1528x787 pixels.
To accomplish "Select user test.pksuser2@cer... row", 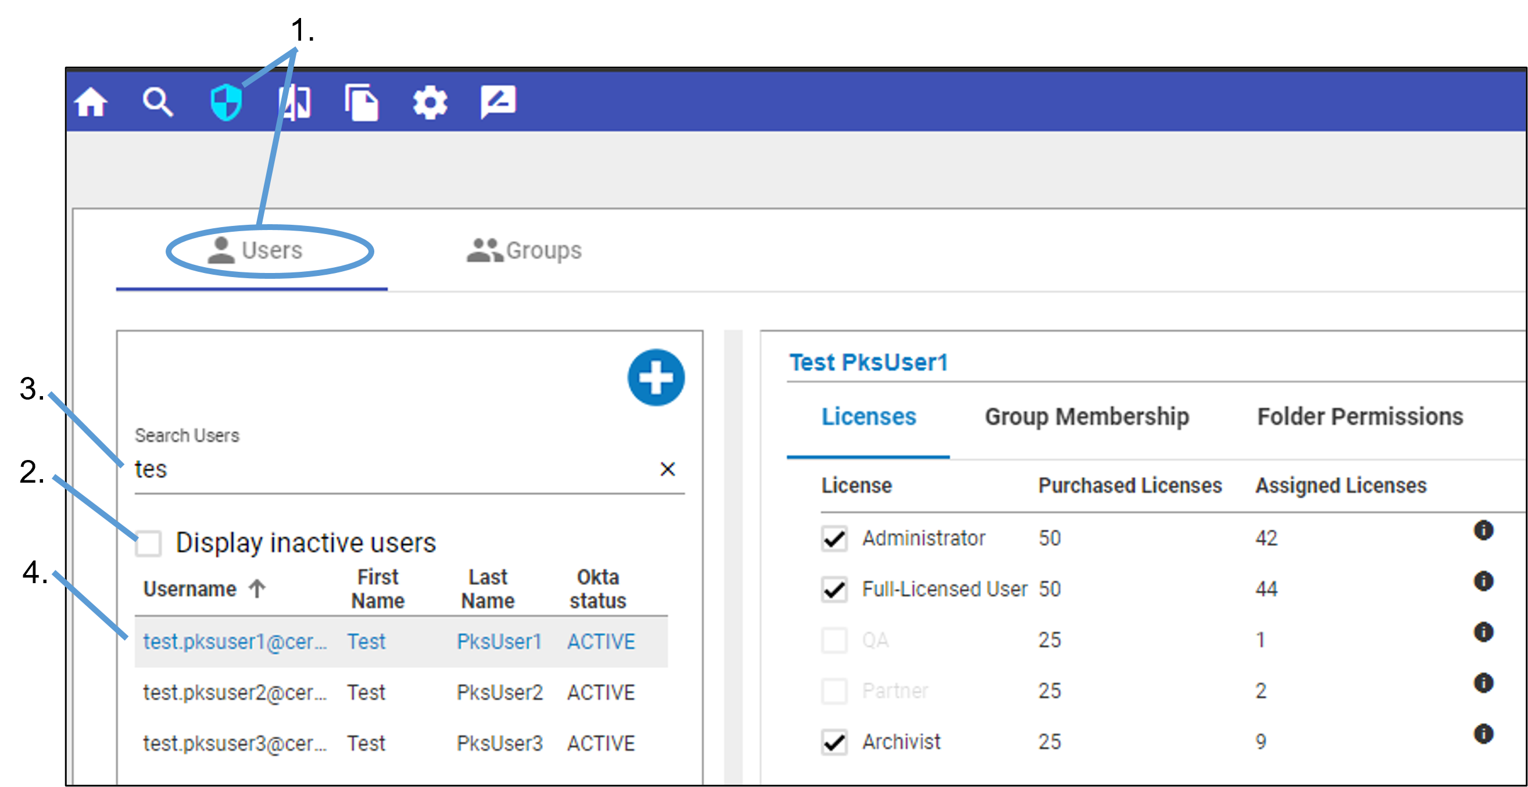I will coord(401,693).
